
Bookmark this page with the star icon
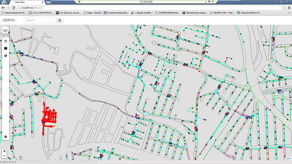[283, 8]
